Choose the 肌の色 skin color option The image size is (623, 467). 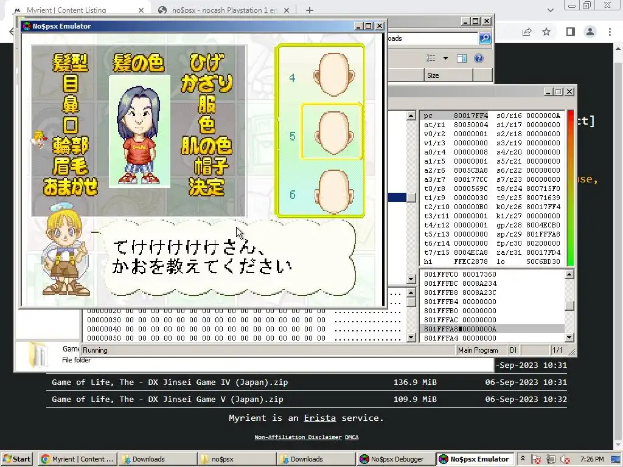(x=207, y=146)
